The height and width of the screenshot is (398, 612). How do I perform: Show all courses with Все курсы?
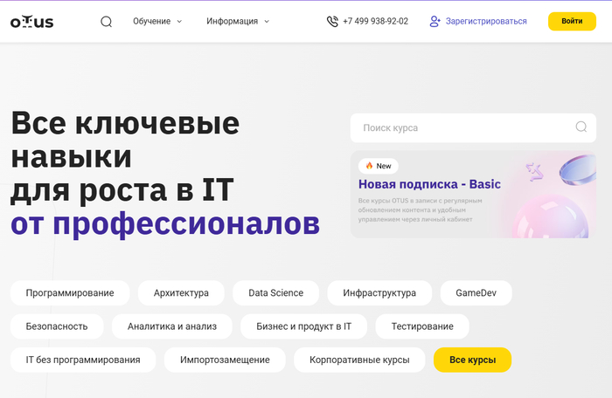tap(472, 360)
